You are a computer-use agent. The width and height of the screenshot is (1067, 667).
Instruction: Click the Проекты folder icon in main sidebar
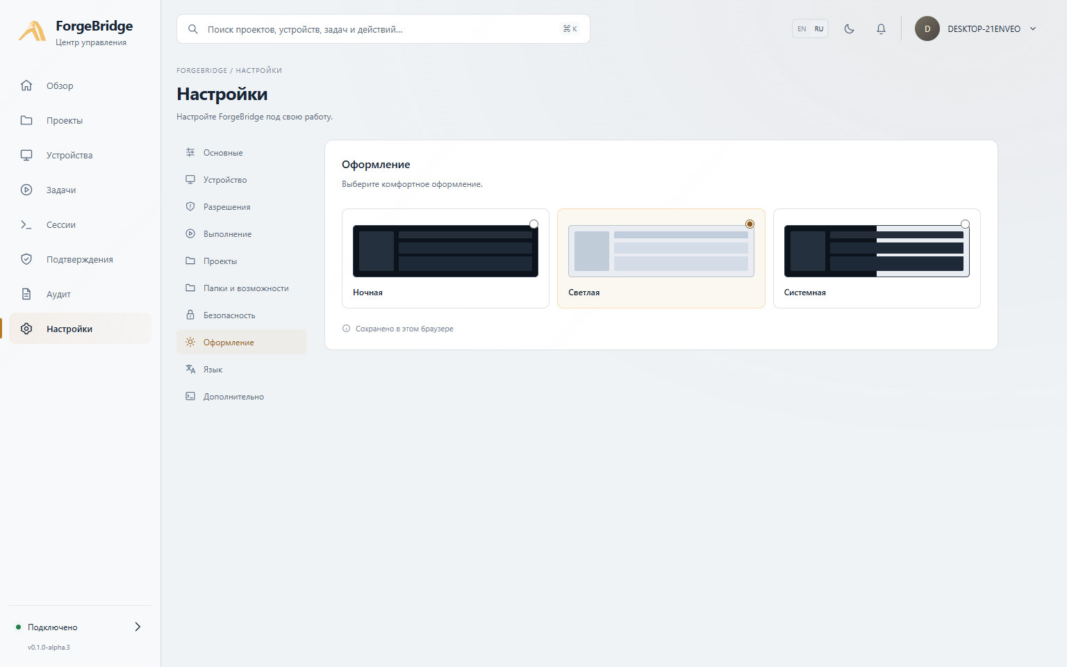tap(26, 120)
